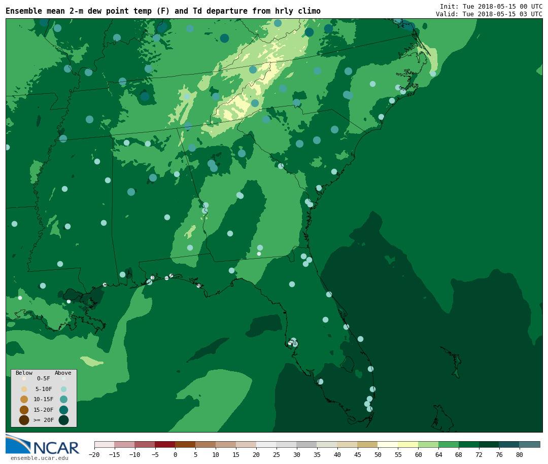The image size is (548, 464).
Task: Click the '76' colorbar tick label
Action: coord(499,454)
